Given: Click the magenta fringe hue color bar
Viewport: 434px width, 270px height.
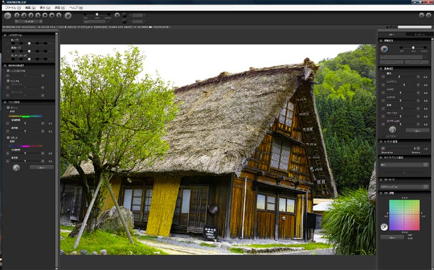Looking at the screenshot, I should click(25, 146).
